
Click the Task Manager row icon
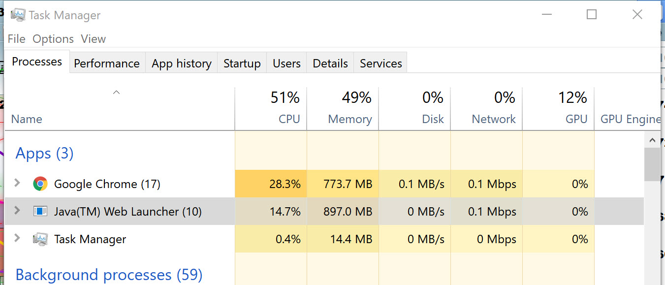coord(40,239)
